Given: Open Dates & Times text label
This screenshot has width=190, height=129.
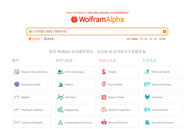Looking at the screenshot, I should pos(116,97).
